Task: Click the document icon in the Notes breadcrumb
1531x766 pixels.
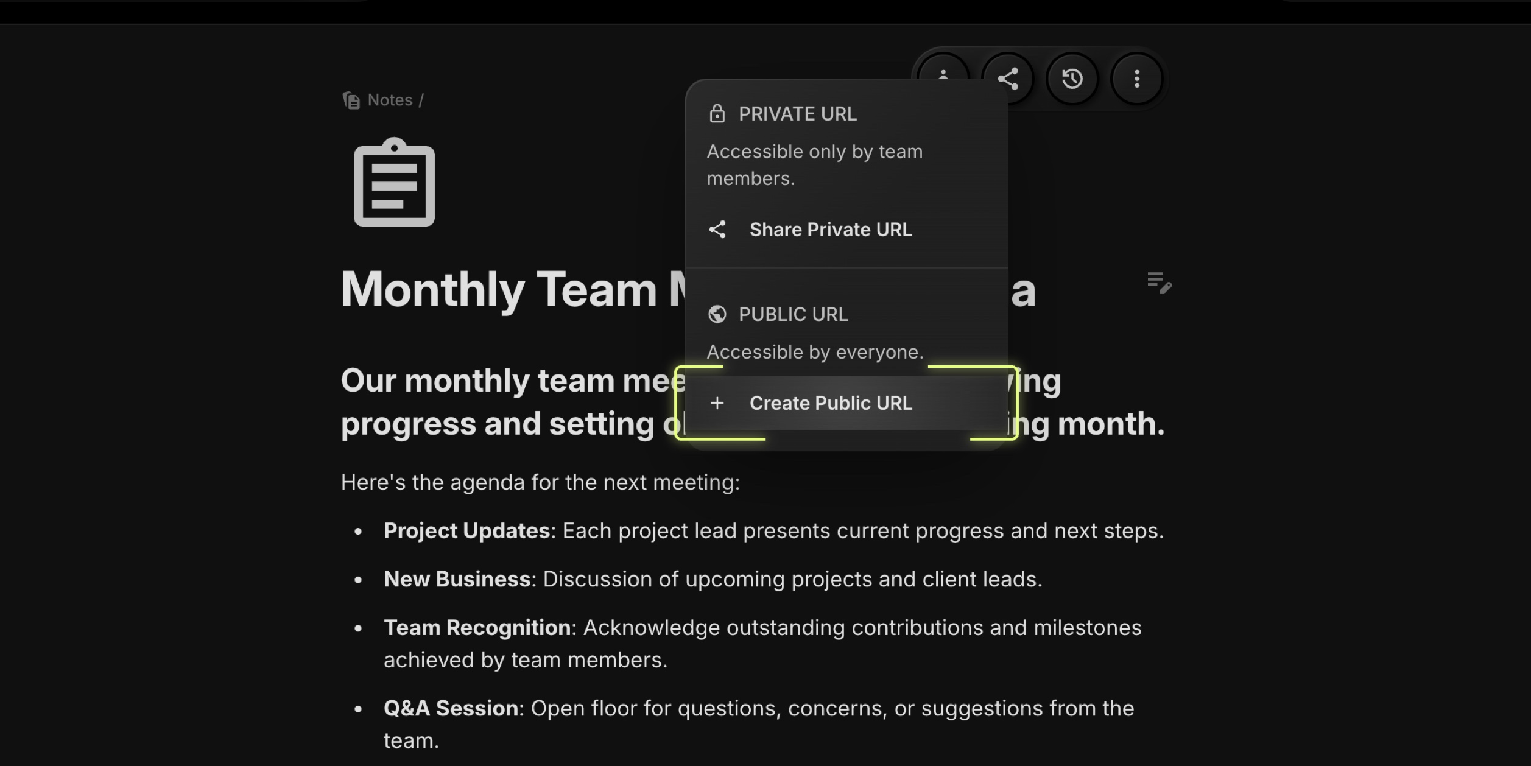Action: (351, 99)
